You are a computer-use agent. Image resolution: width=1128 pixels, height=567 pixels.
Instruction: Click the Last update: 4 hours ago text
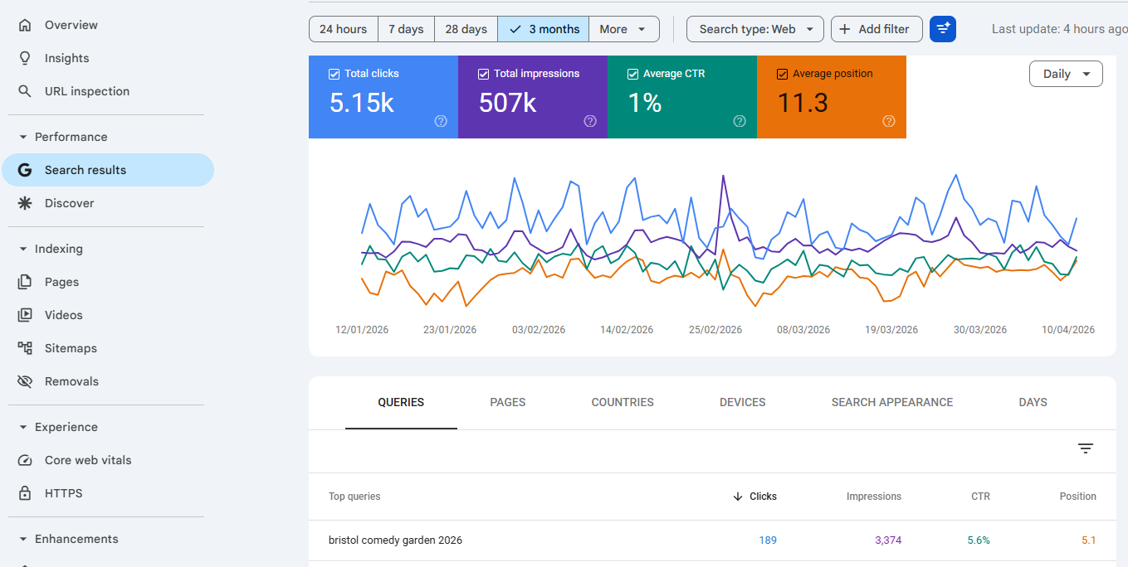[x=1060, y=29]
